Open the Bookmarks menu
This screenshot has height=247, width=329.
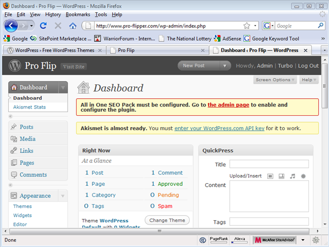pyautogui.click(x=78, y=14)
